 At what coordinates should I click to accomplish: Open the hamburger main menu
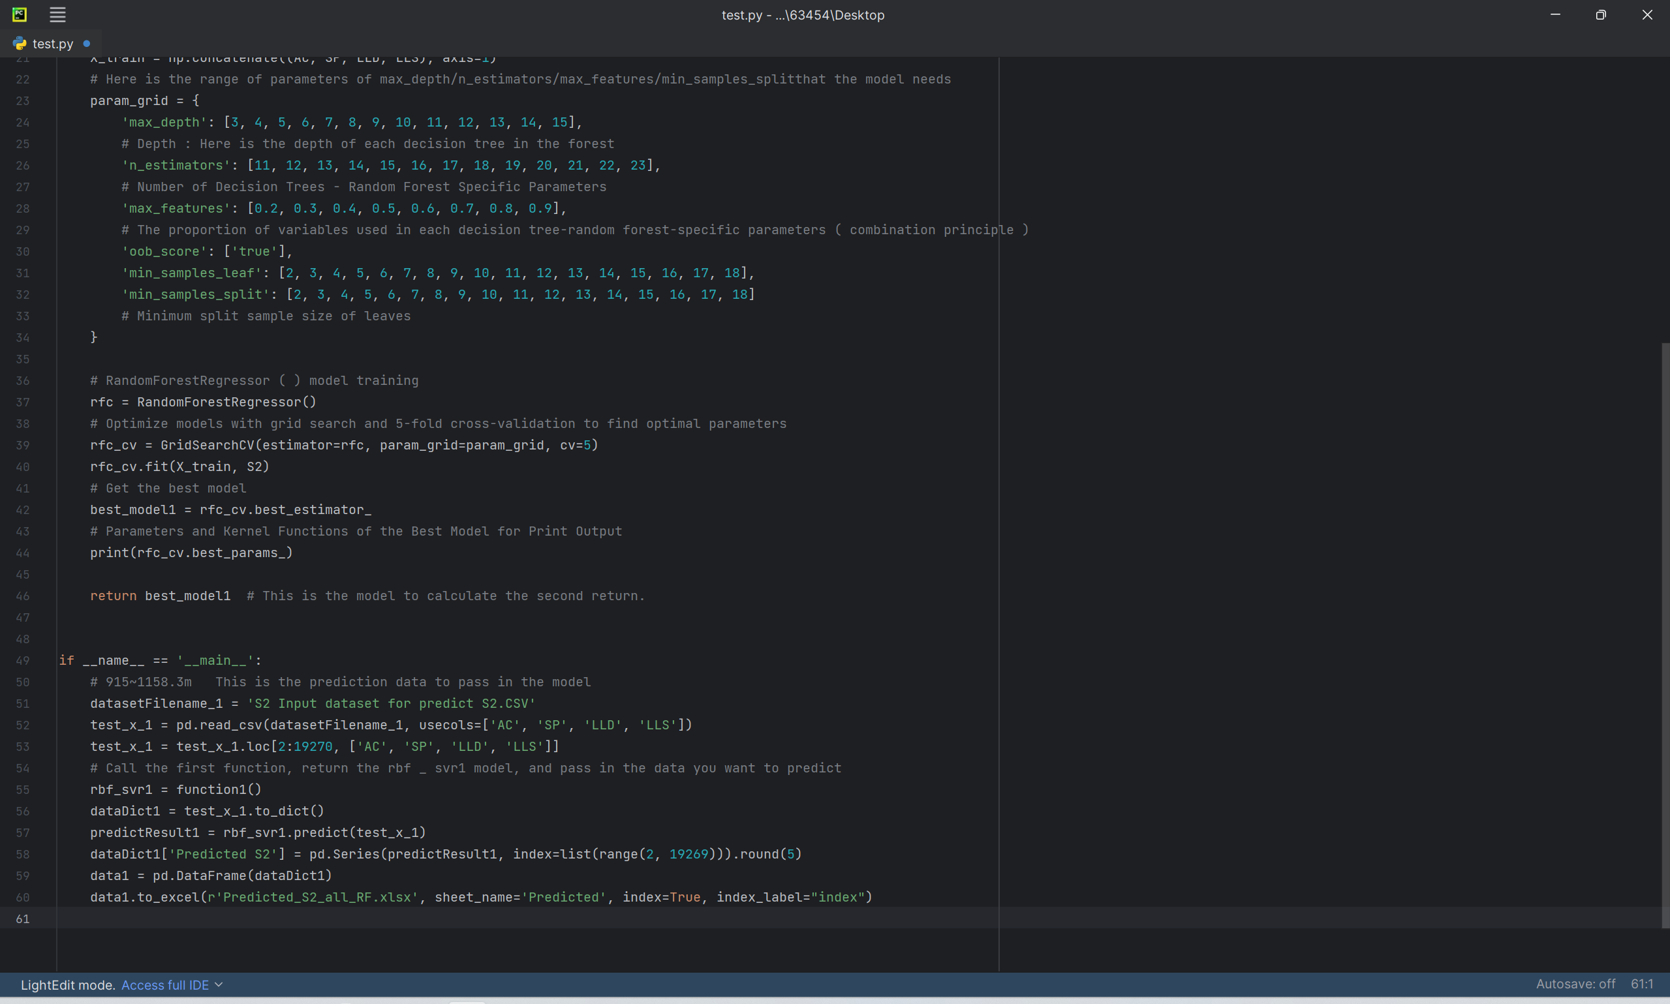[x=57, y=14]
